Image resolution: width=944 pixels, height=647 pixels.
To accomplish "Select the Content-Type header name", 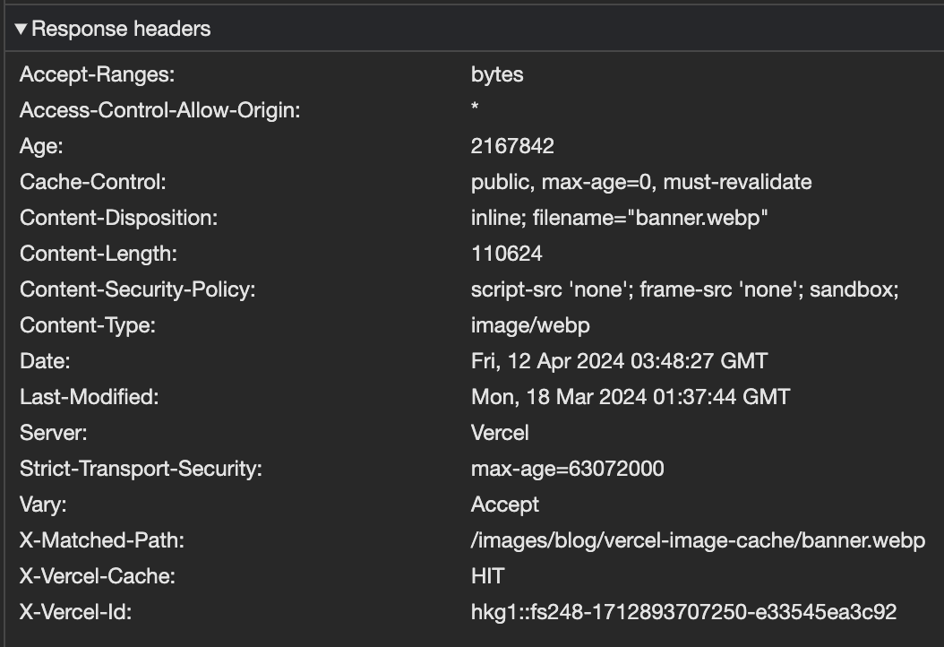I will 87,325.
